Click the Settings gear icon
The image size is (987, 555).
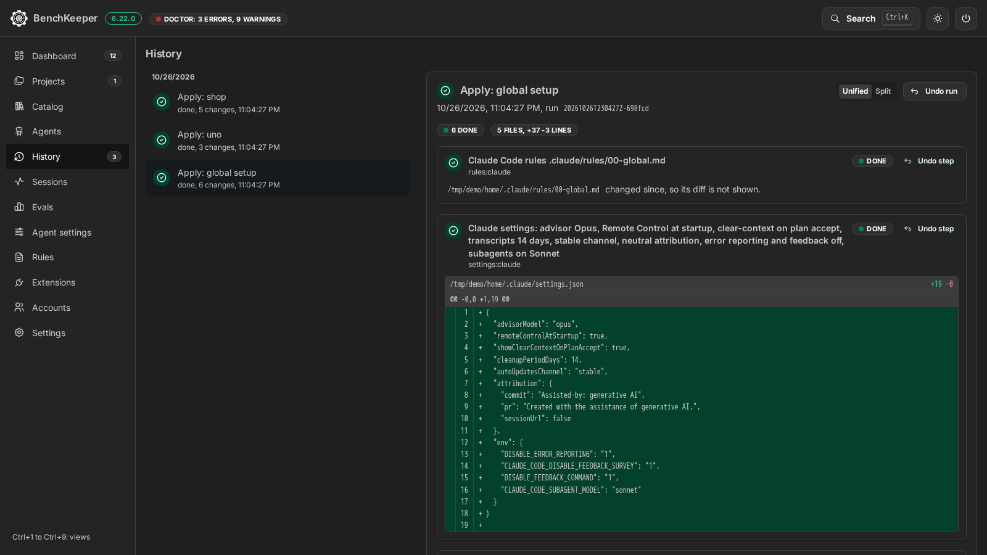point(19,333)
